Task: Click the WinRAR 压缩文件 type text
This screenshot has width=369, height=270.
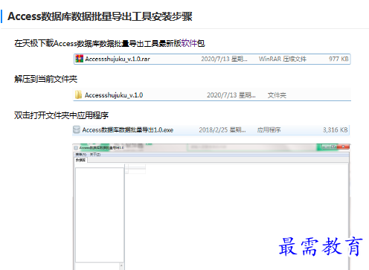Action: (283, 59)
